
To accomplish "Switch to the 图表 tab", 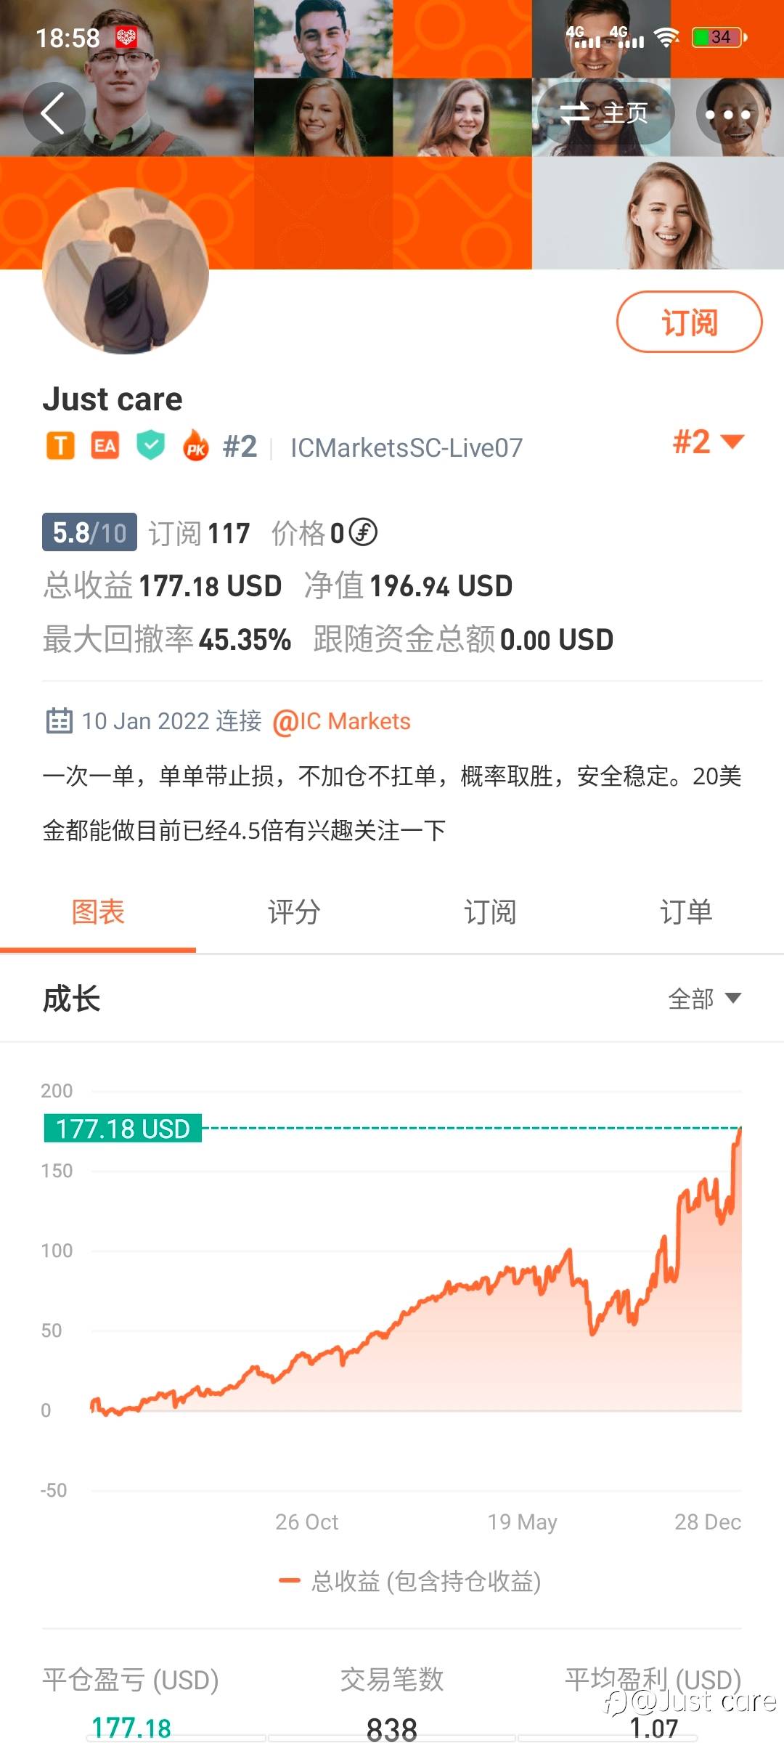I will coord(98,912).
